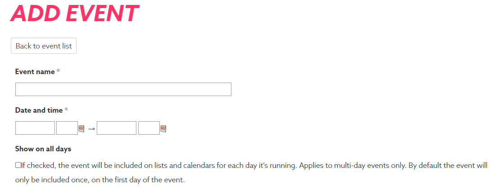Go back using Back to event list
Screen dimensions: 501x189
pos(44,46)
